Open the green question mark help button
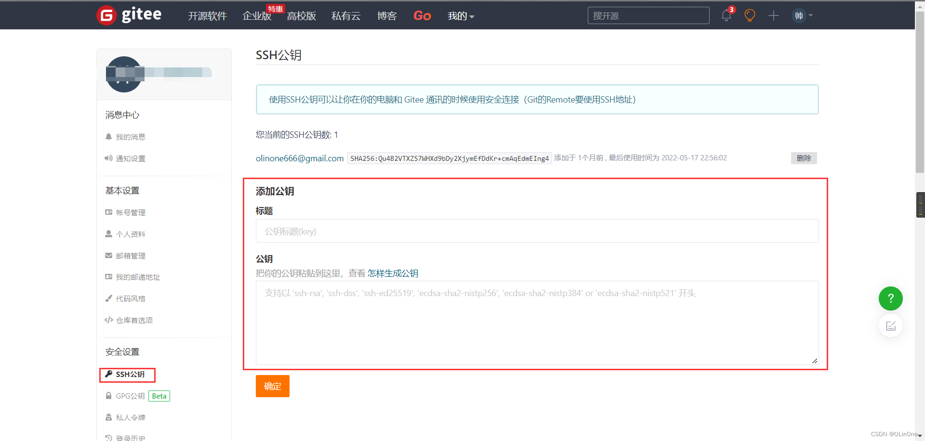 pos(890,298)
